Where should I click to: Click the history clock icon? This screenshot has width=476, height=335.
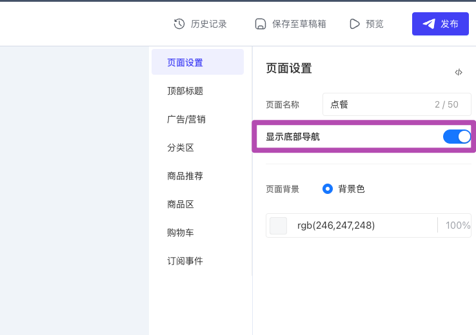coord(179,24)
